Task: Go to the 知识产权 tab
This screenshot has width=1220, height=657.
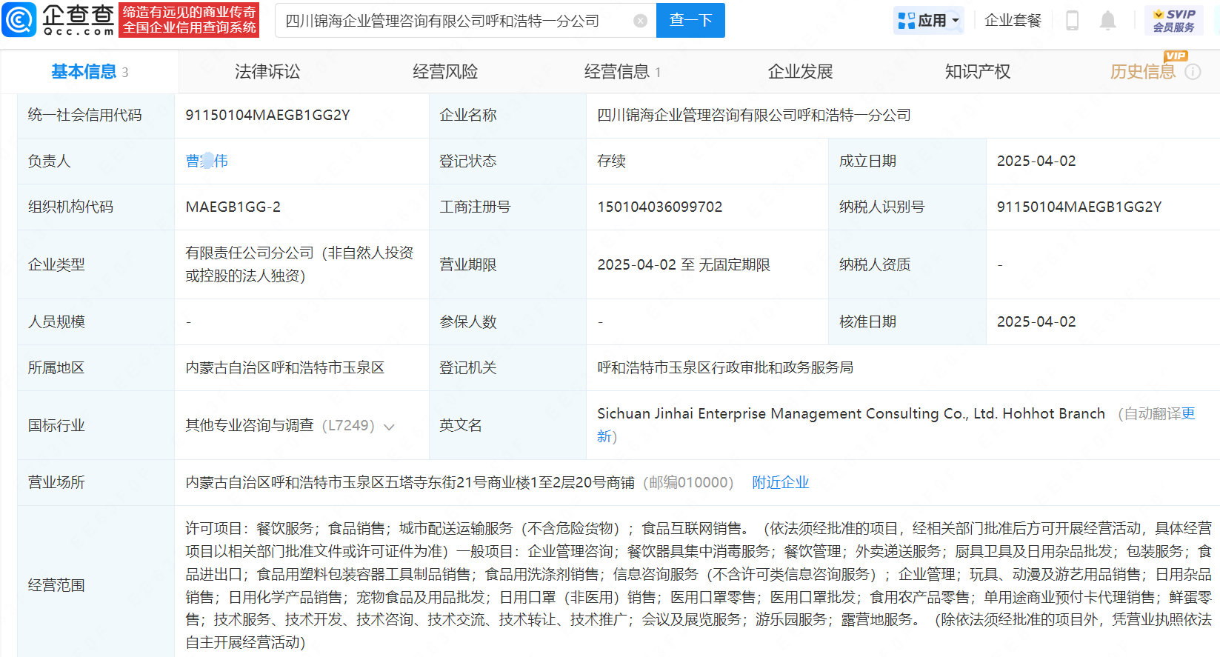Action: pyautogui.click(x=977, y=72)
